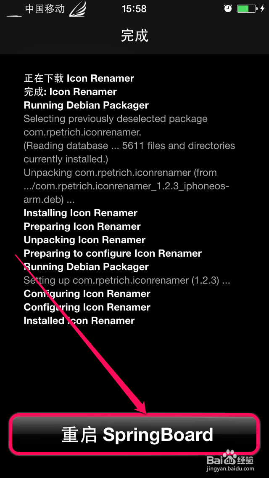This screenshot has height=478, width=269.
Task: Tap the 'Reading database ... 5611 files' line
Action: [129, 146]
